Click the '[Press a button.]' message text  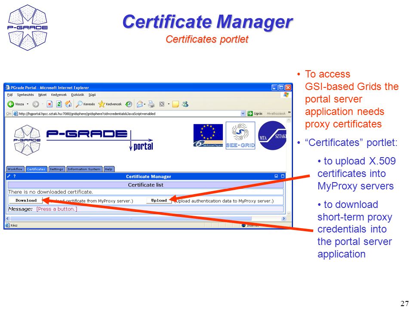coord(57,209)
